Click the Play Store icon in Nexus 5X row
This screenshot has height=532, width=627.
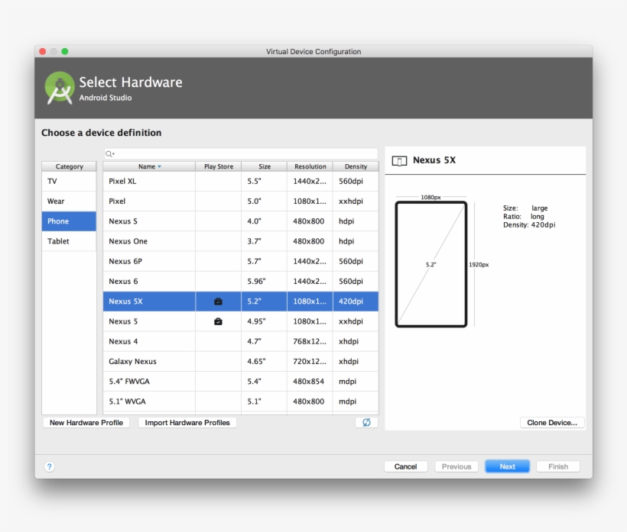click(218, 301)
